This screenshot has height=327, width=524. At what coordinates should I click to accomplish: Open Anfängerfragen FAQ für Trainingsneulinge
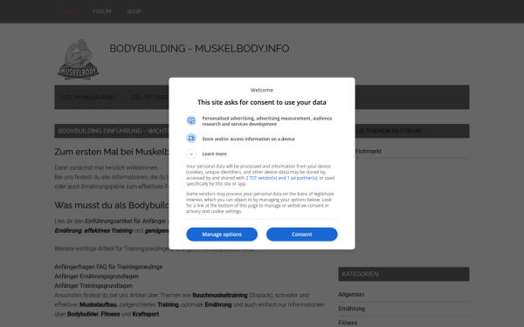pyautogui.click(x=108, y=267)
